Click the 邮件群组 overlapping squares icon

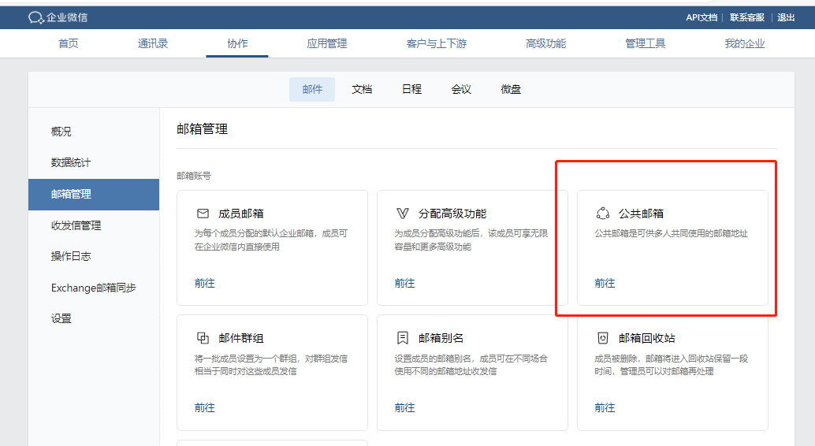[203, 338]
